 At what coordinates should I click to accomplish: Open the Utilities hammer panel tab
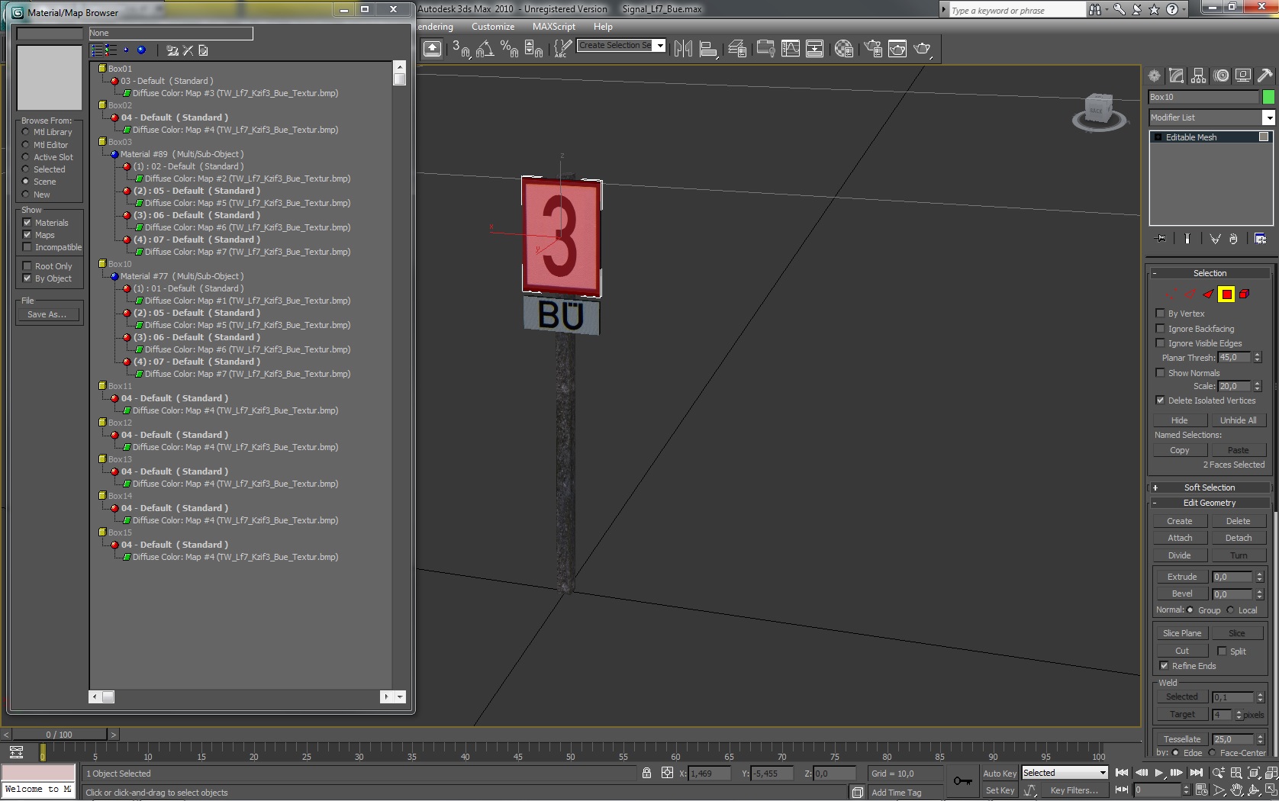[1265, 76]
